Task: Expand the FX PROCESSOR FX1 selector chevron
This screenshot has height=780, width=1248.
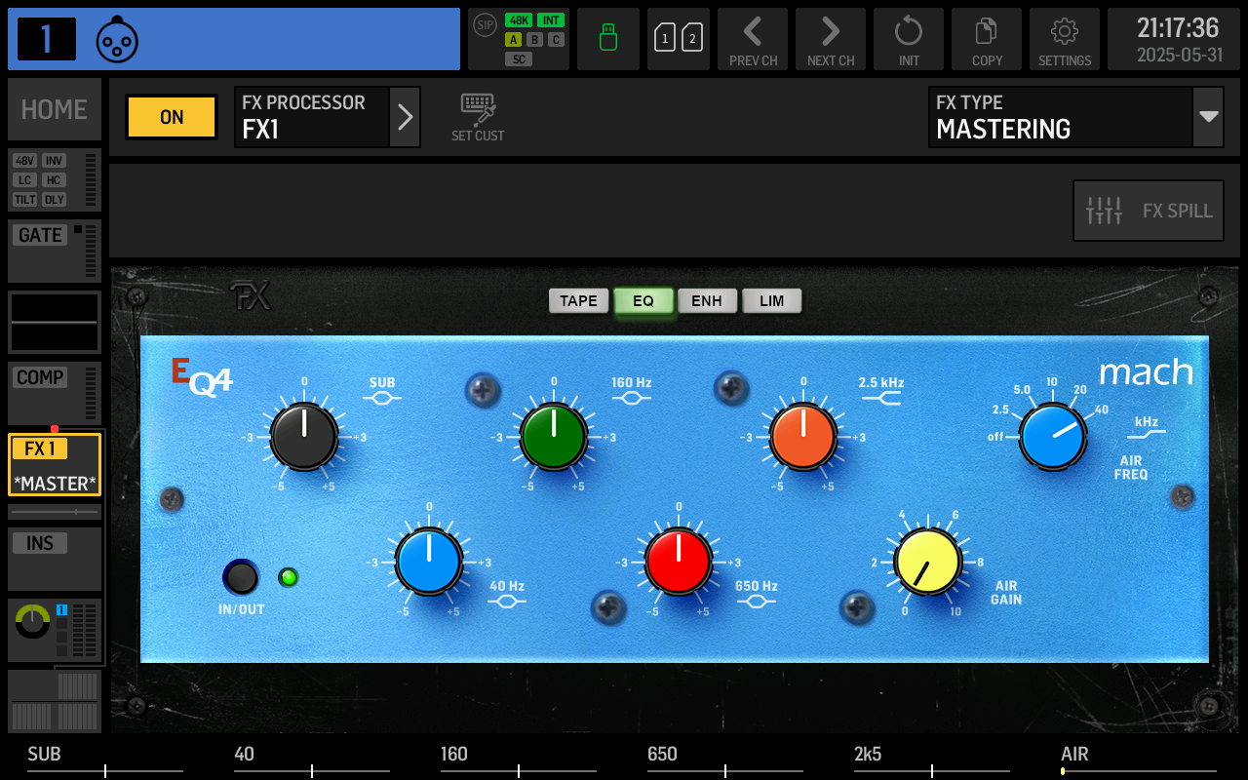Action: [x=405, y=116]
